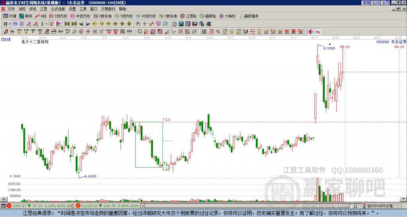Click the 11125.02 index value in status bar
Screen dimensions: 407x217
(89, 206)
